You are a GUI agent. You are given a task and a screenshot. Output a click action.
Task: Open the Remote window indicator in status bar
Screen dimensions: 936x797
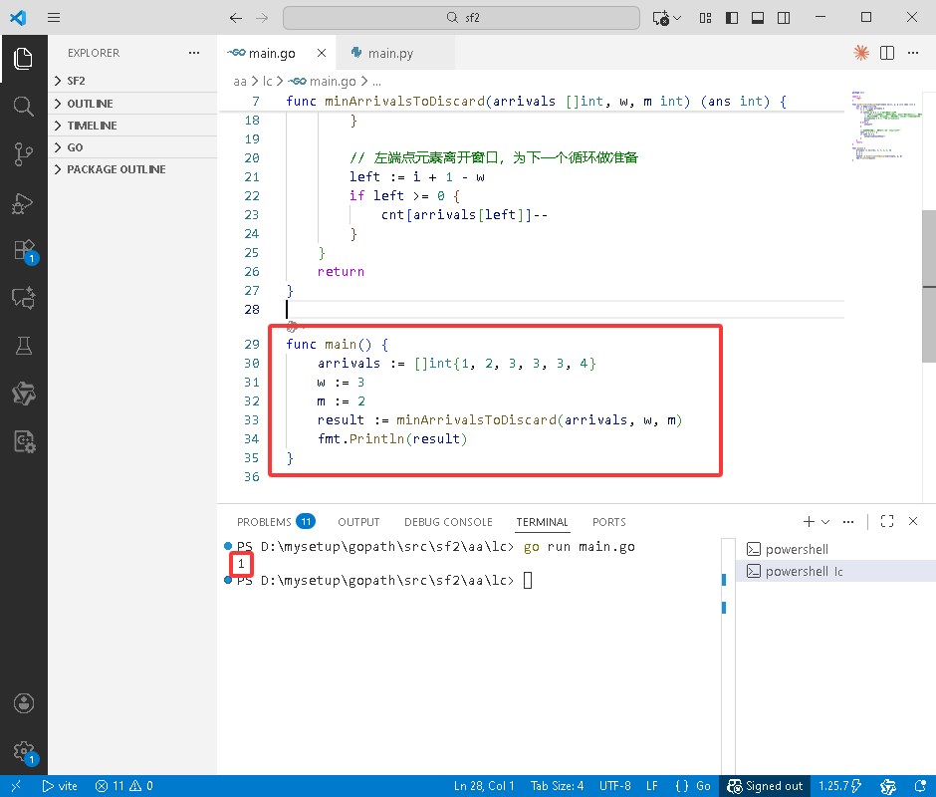16,786
